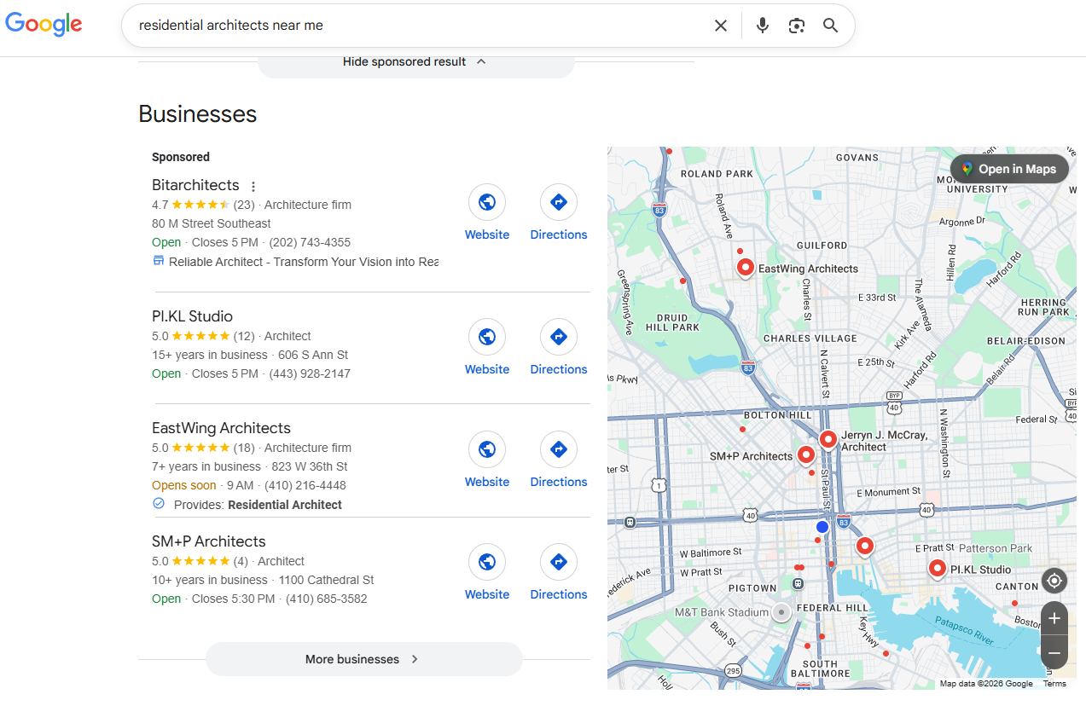Open Google Lens image search icon

coord(797,26)
